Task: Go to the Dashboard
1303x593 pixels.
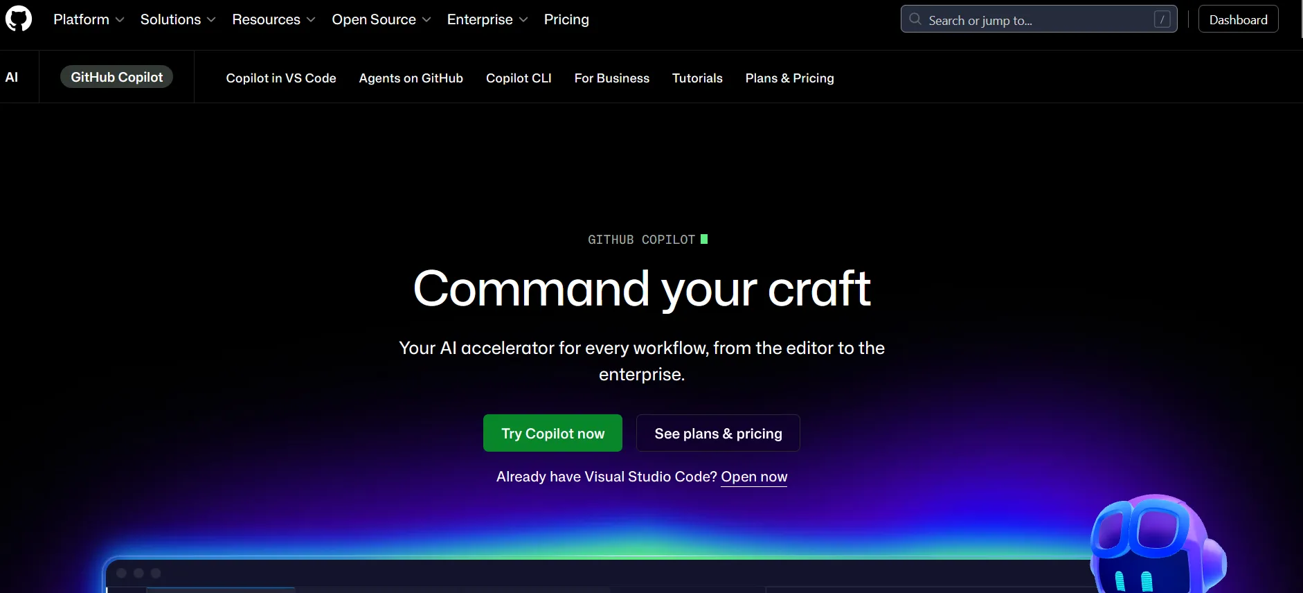Action: point(1238,19)
